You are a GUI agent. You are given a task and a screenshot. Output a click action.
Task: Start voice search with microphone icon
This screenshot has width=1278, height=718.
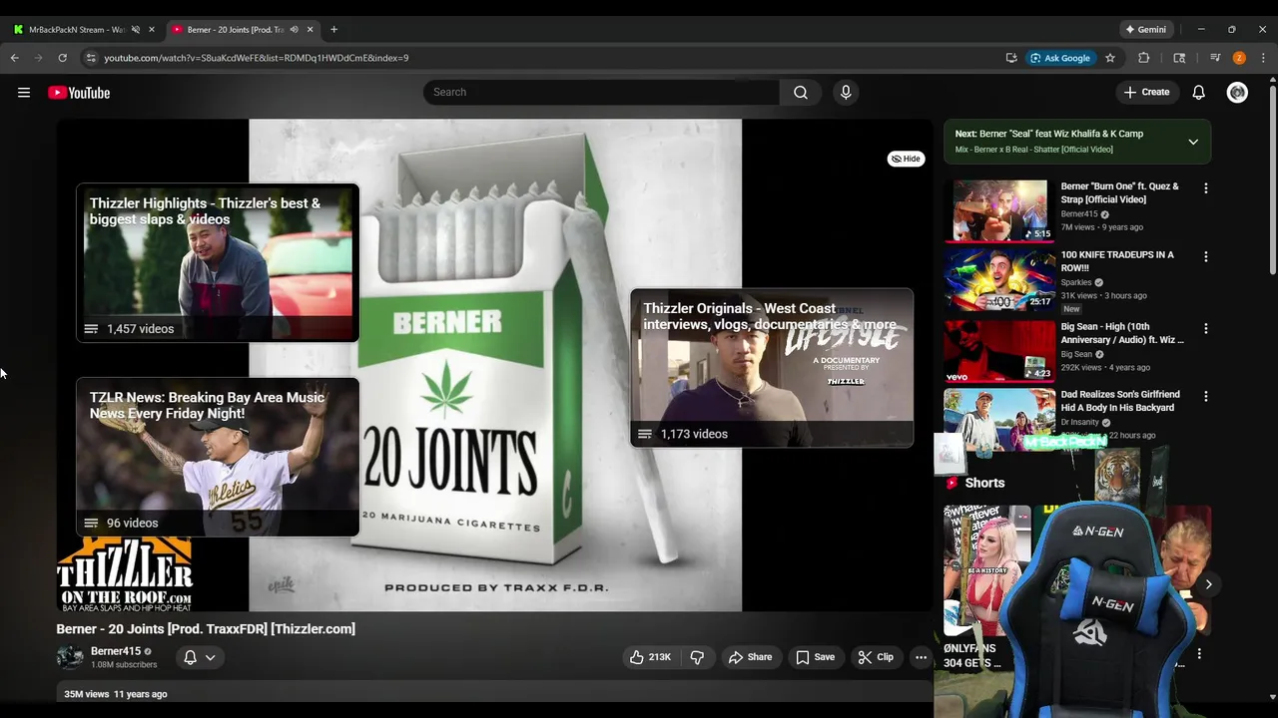[846, 93]
